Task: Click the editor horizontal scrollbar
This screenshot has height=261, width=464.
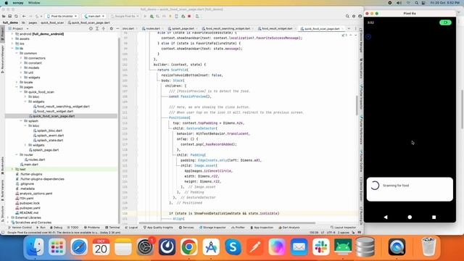Action: tap(227, 223)
